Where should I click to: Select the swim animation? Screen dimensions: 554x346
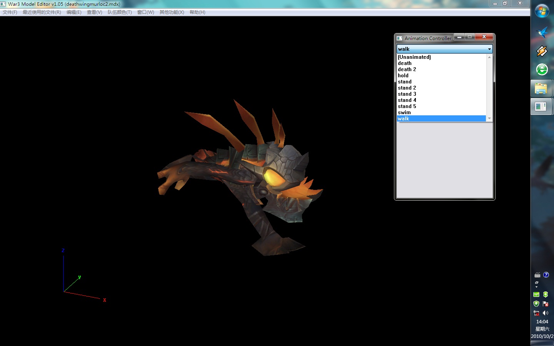[442, 112]
